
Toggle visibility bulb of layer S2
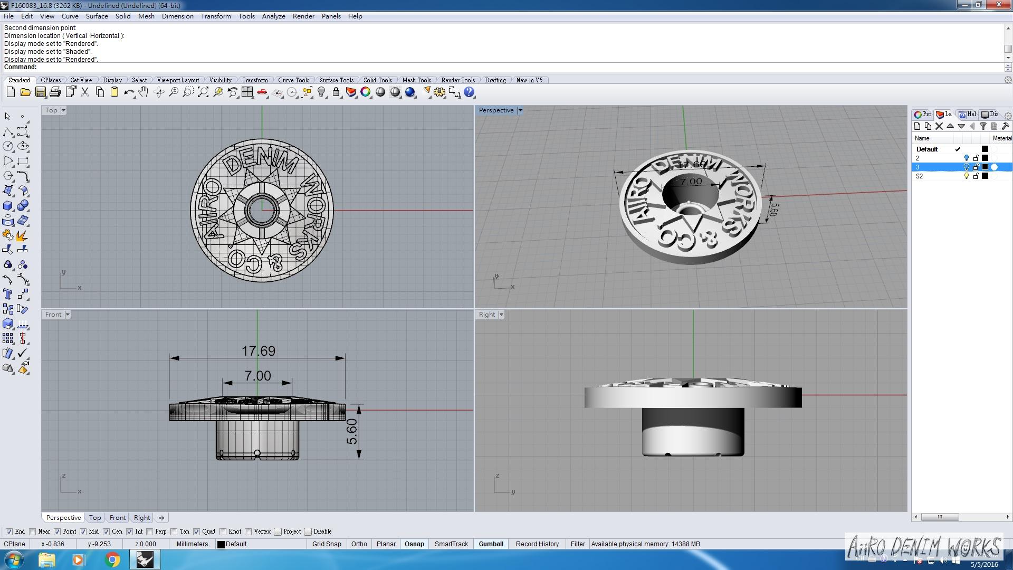(x=967, y=176)
